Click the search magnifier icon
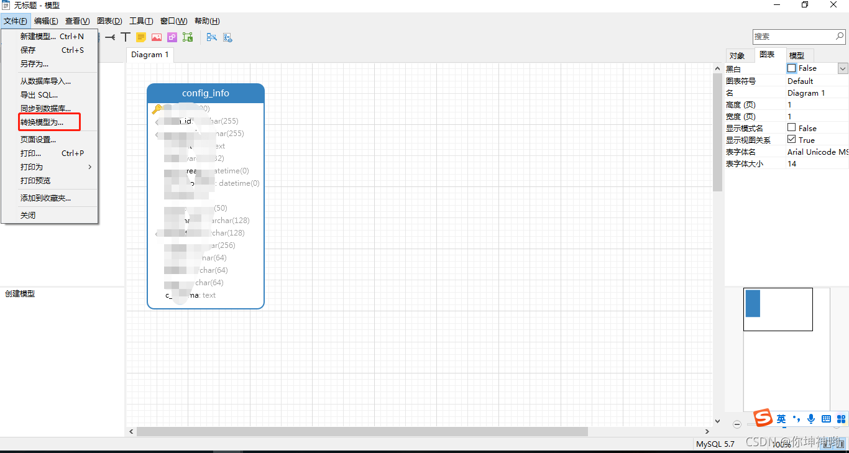The width and height of the screenshot is (849, 453). [840, 37]
